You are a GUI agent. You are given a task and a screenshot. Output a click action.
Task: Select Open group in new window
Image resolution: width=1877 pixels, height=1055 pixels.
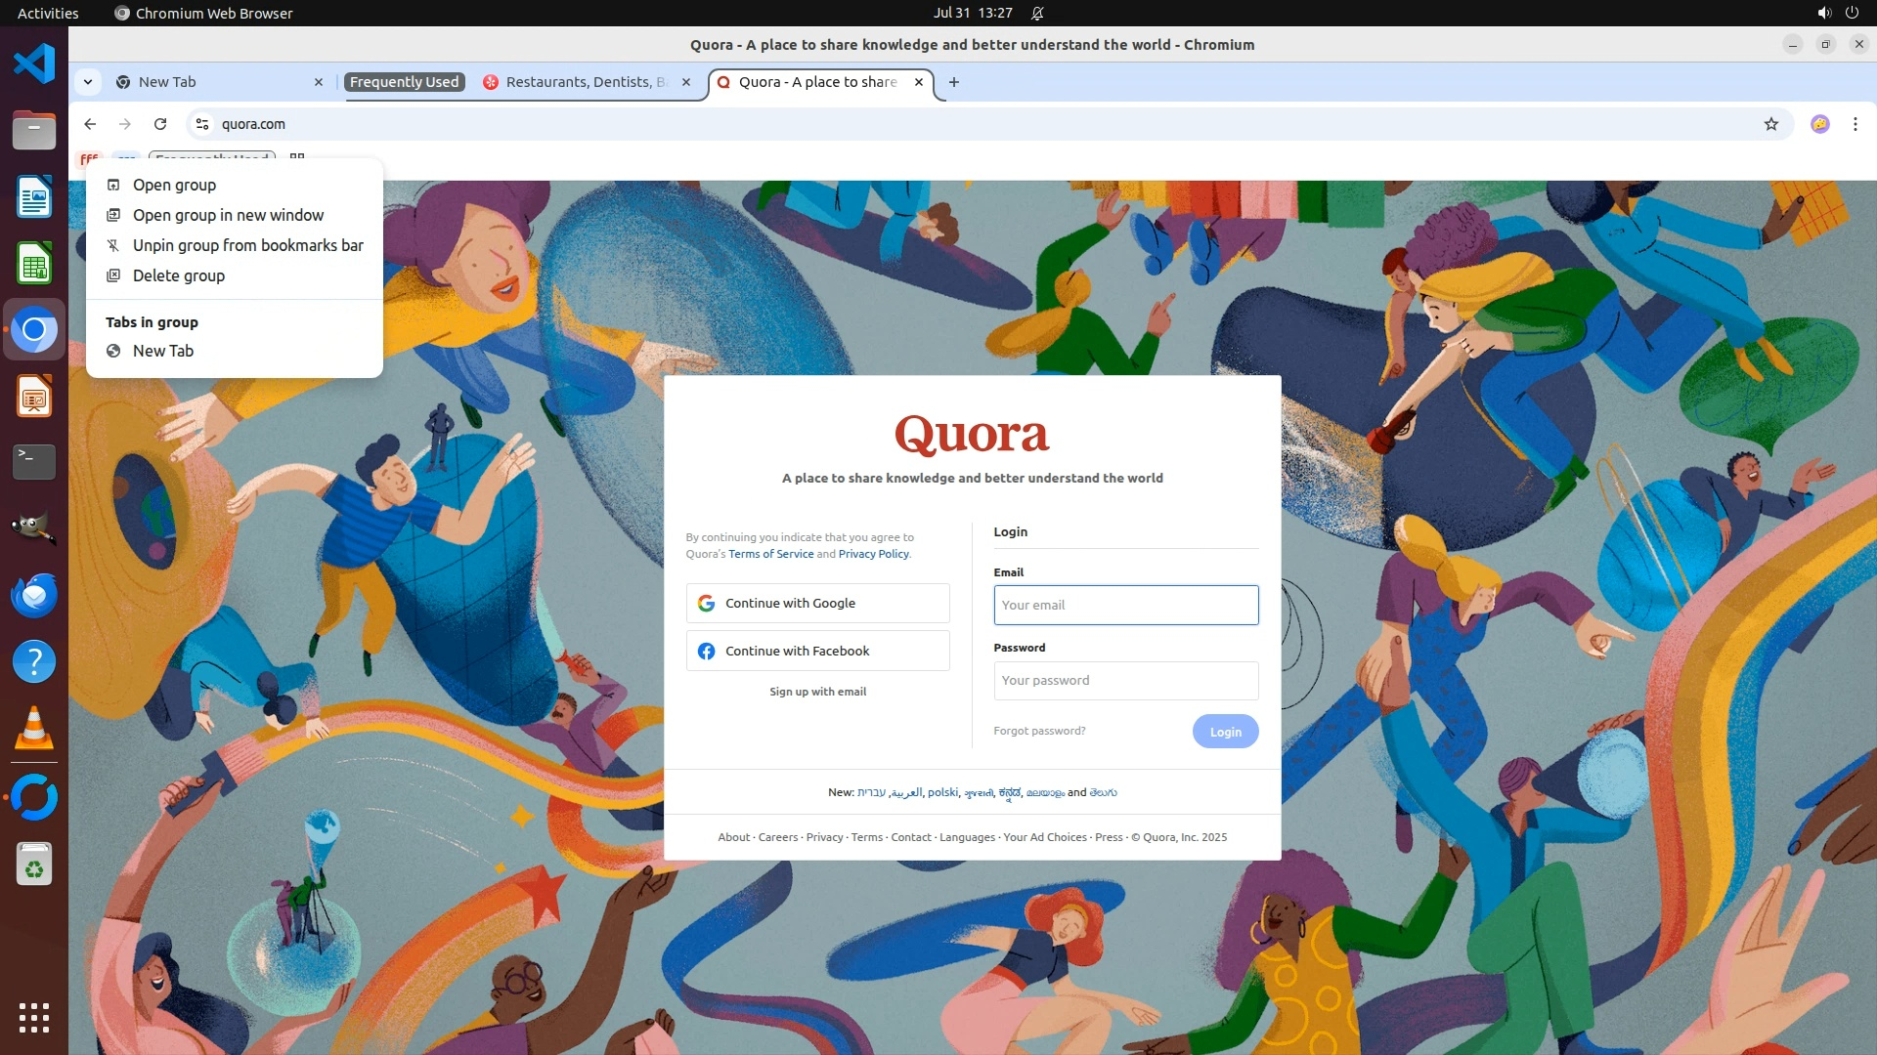(228, 215)
